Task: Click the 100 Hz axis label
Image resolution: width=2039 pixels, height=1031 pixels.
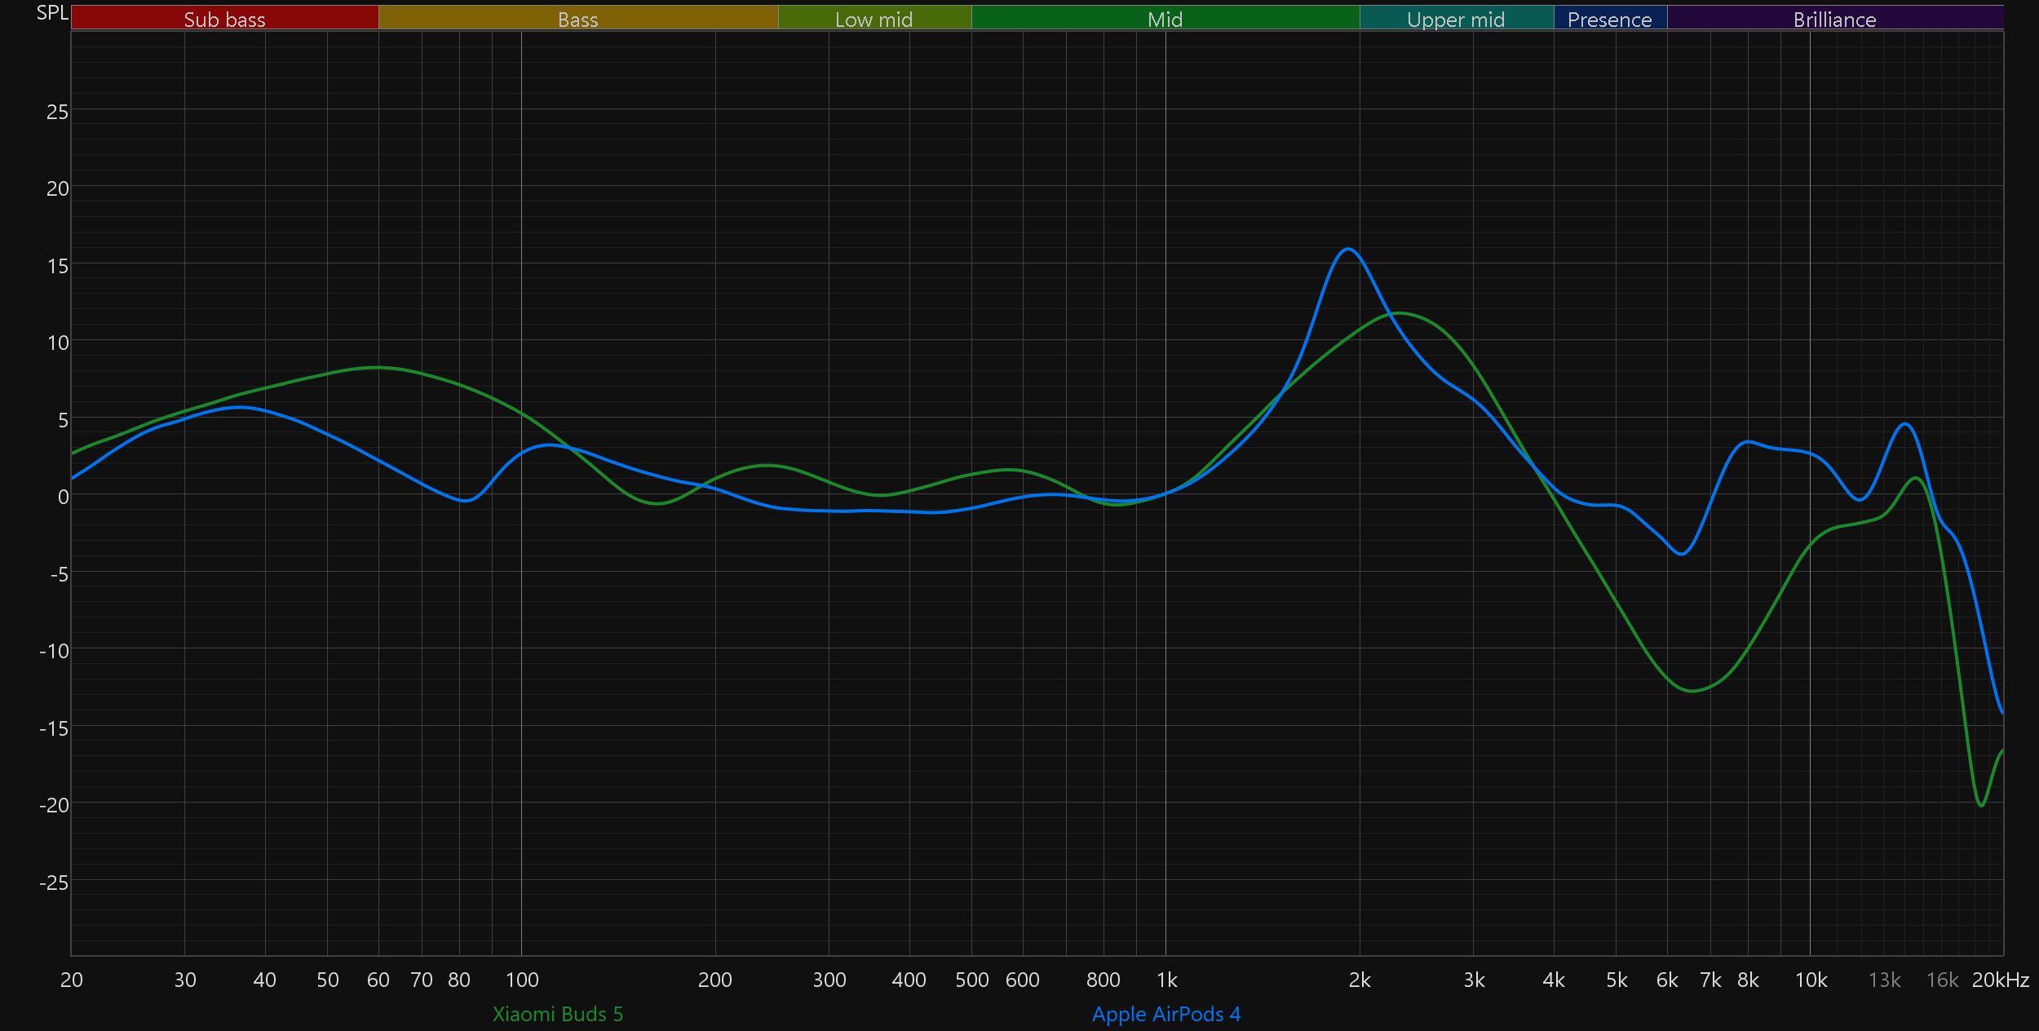Action: click(x=522, y=980)
